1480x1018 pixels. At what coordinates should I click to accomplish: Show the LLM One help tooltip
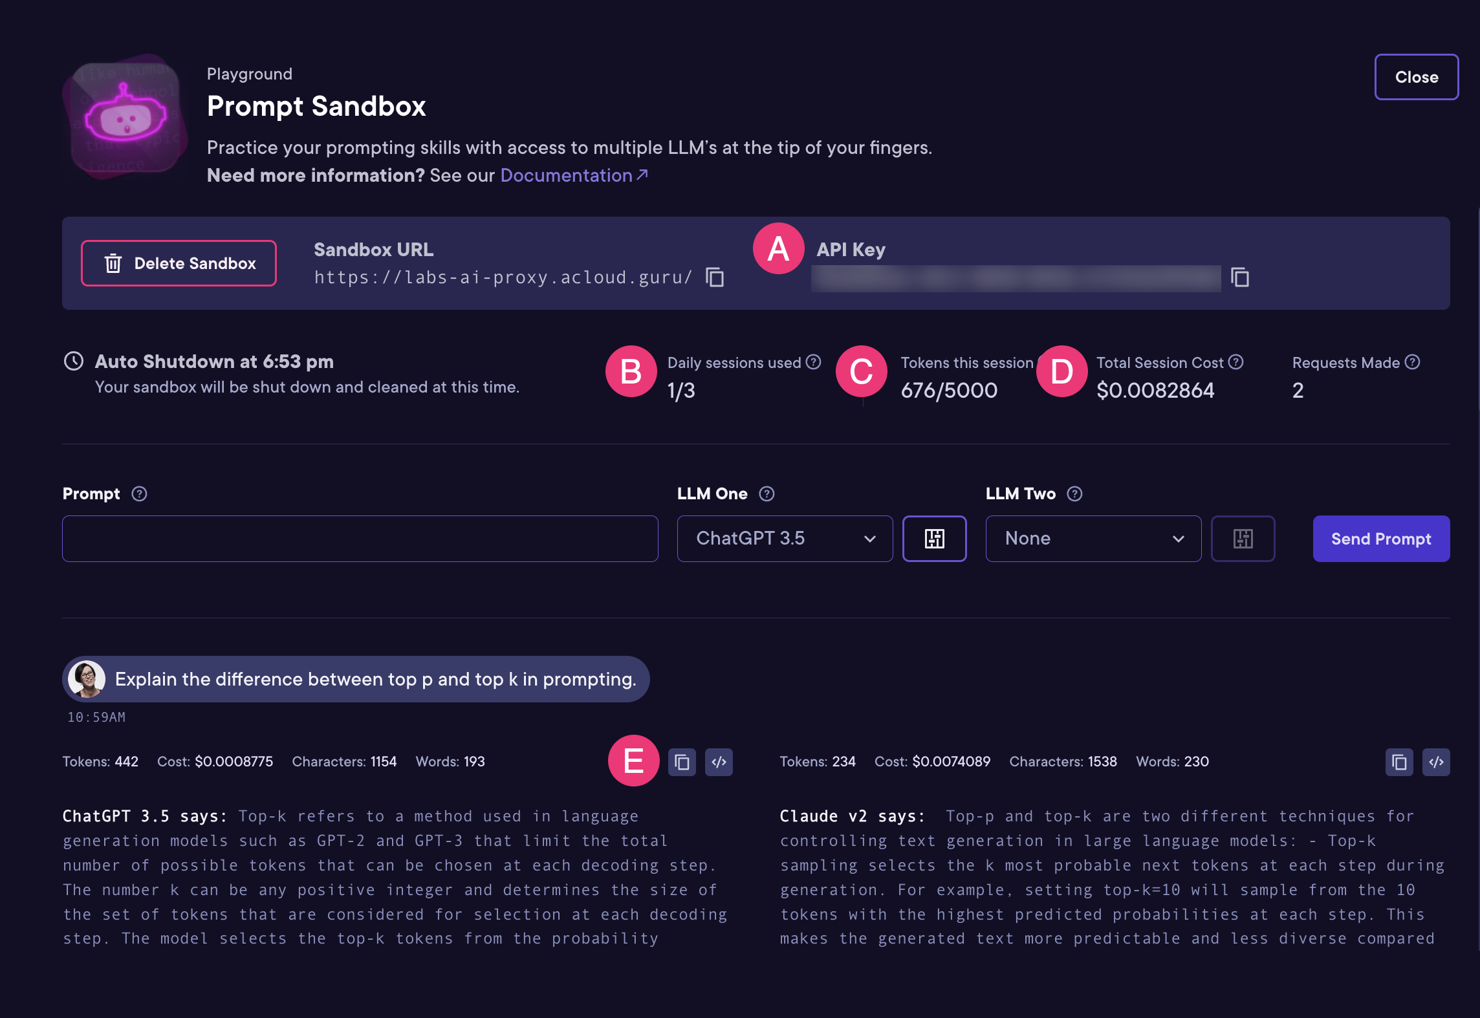coord(767,493)
